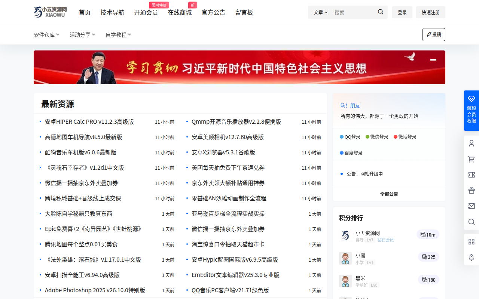Viewport: 479px width, 299px height.
Task: Click the 钻石会员 badge link
Action: click(385, 240)
